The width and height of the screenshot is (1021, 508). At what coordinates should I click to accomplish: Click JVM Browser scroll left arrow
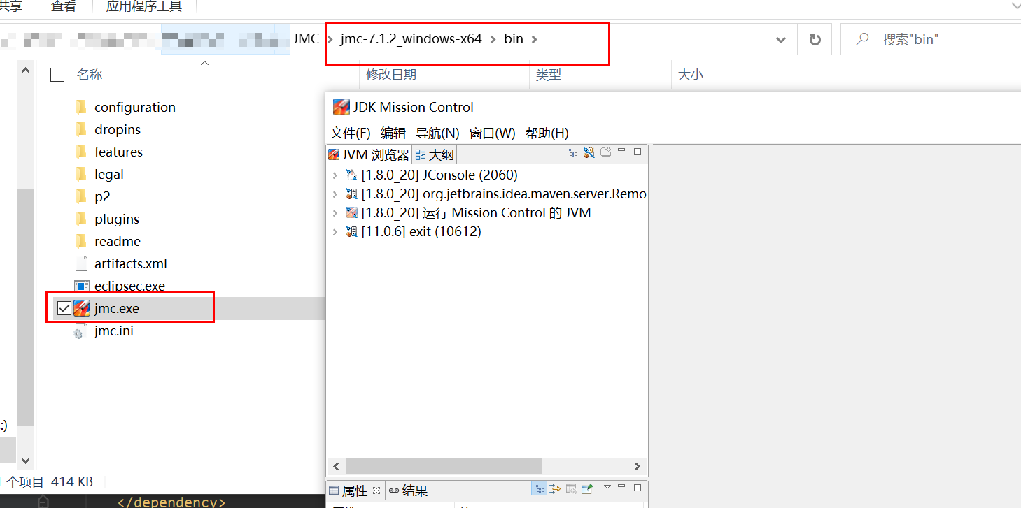click(337, 466)
